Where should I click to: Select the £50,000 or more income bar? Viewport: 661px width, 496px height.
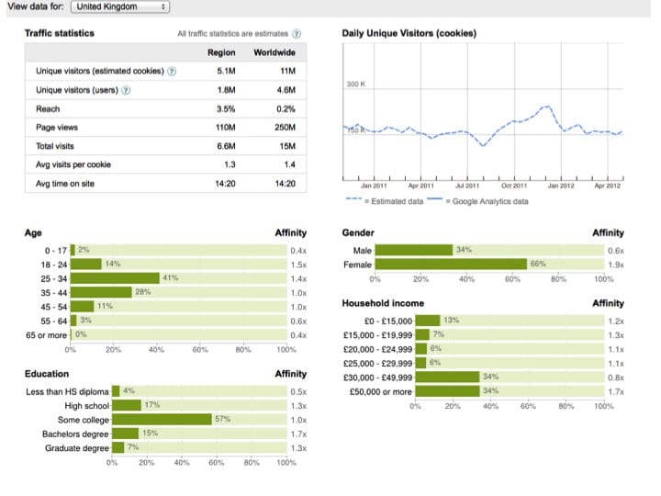[x=448, y=391]
